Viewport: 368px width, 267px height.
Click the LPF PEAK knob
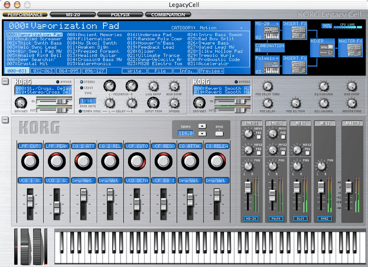coord(57,161)
